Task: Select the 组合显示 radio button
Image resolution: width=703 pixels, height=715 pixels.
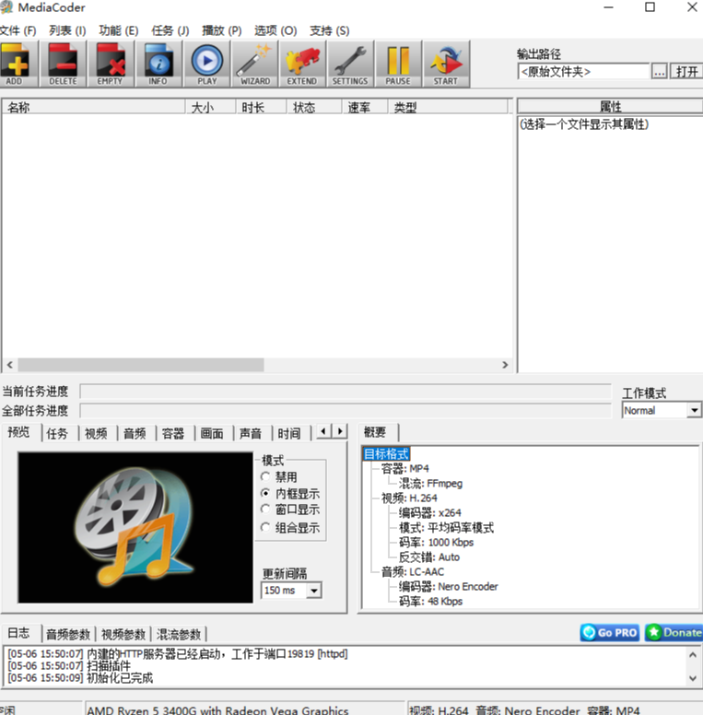Action: [x=265, y=528]
